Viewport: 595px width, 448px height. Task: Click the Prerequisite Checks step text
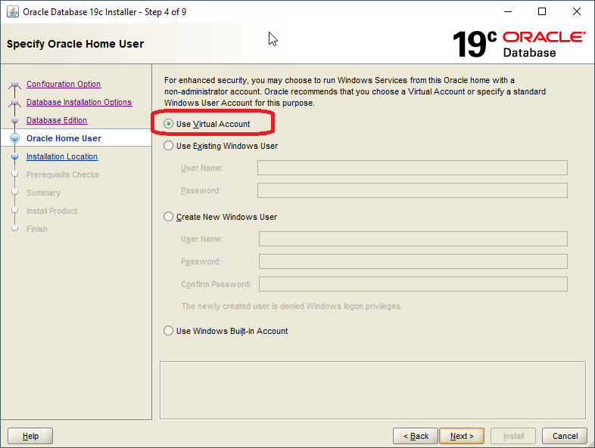[x=63, y=175]
